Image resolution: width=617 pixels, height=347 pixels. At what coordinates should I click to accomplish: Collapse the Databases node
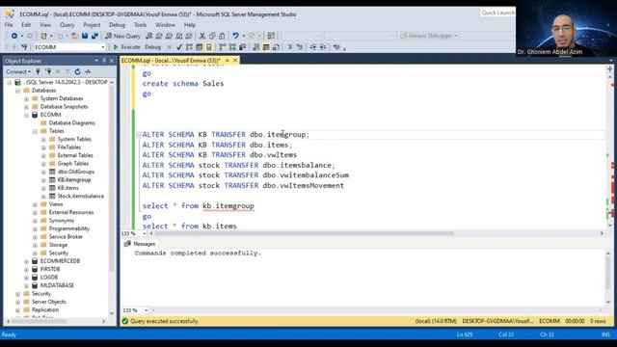17,91
